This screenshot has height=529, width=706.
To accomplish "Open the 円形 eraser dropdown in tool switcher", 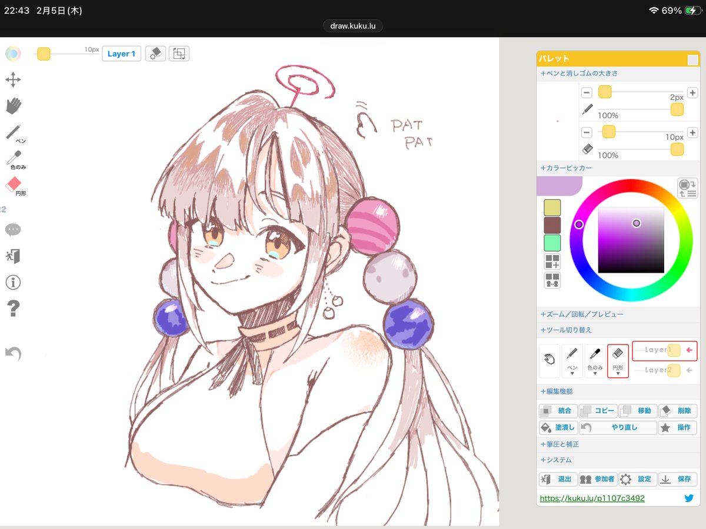I will pyautogui.click(x=618, y=360).
